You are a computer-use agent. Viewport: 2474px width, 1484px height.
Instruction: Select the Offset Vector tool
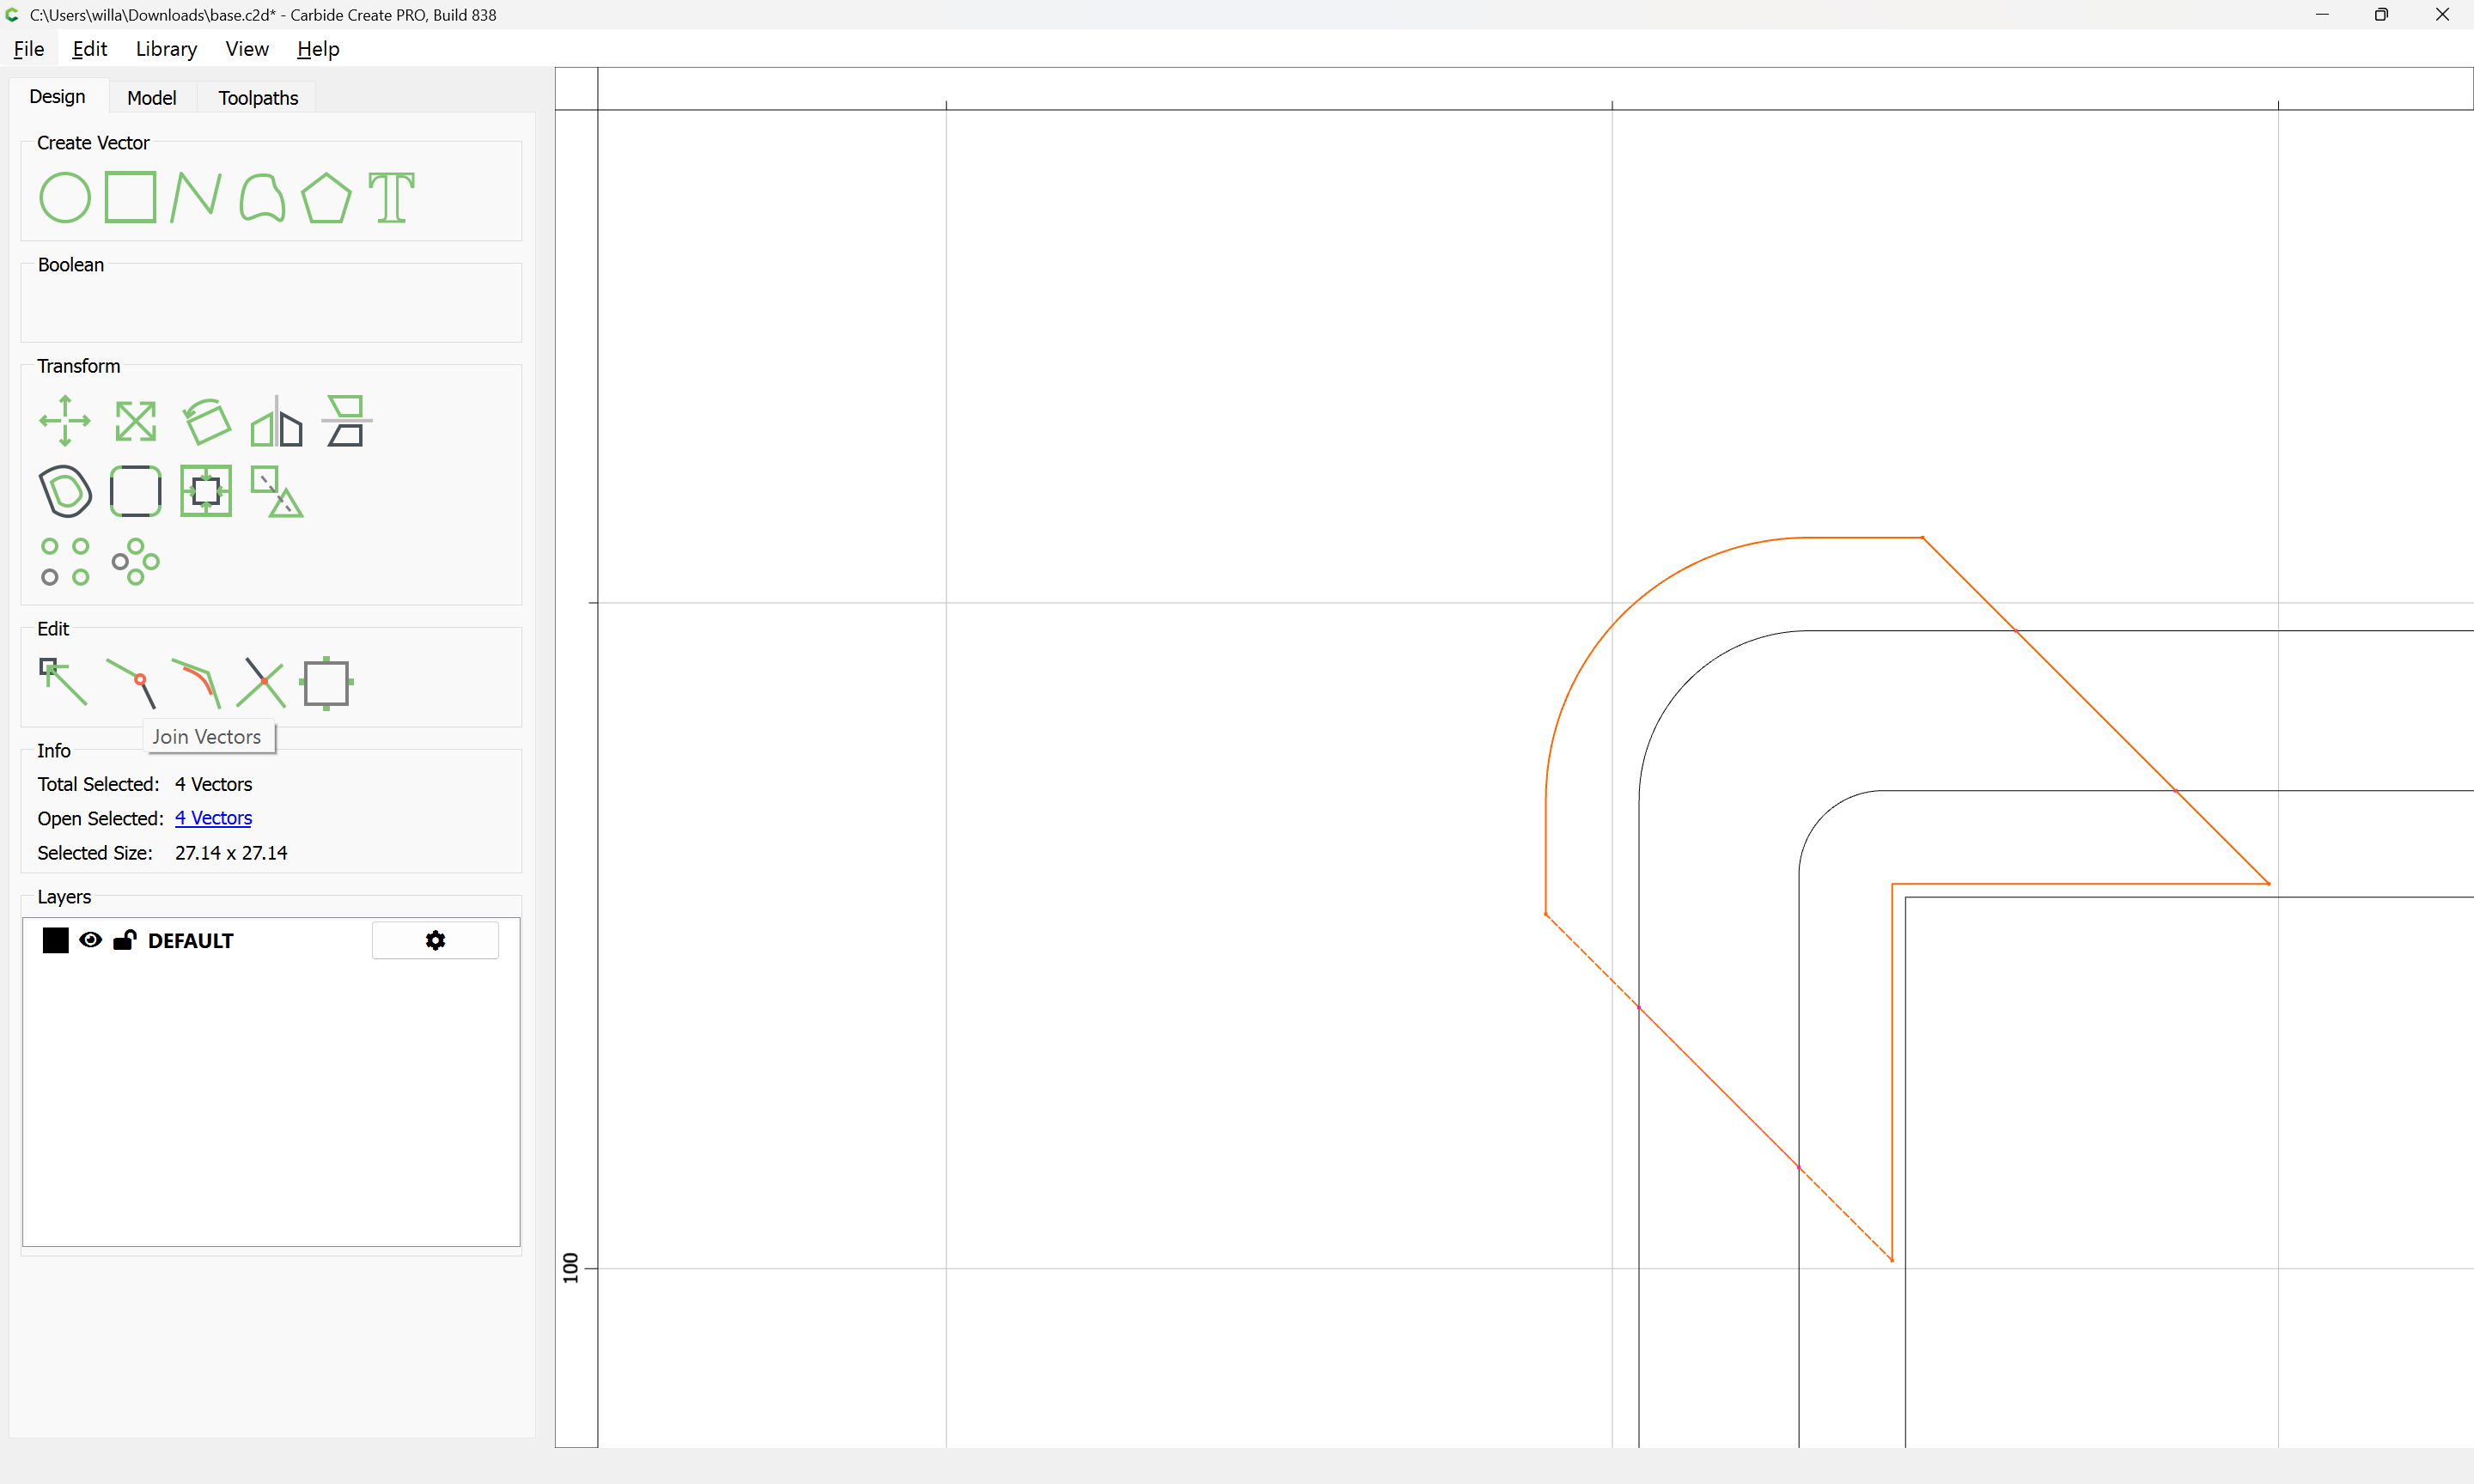[x=65, y=491]
